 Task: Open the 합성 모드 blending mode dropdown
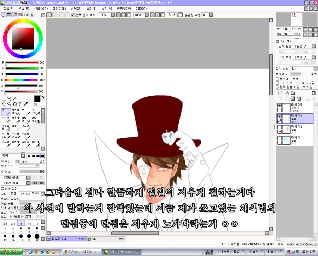tap(304, 69)
